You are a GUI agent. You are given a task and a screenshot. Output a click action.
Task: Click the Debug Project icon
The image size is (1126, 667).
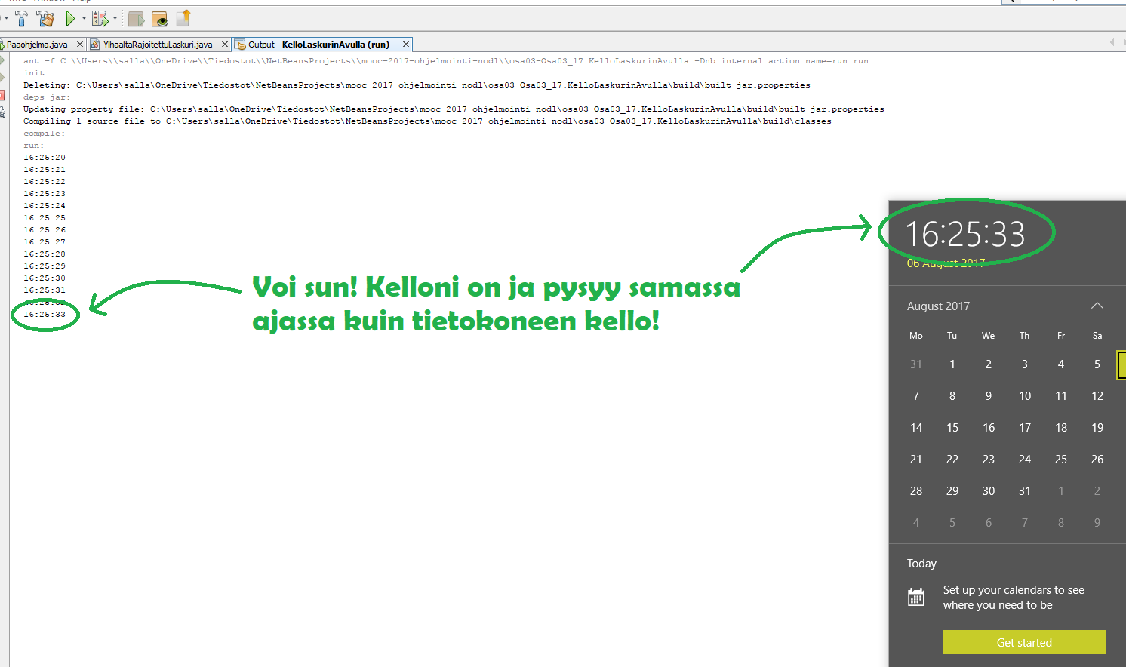click(x=100, y=18)
